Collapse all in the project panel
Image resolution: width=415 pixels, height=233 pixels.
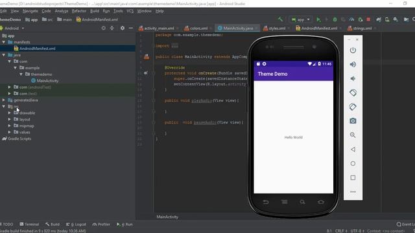pyautogui.click(x=112, y=28)
